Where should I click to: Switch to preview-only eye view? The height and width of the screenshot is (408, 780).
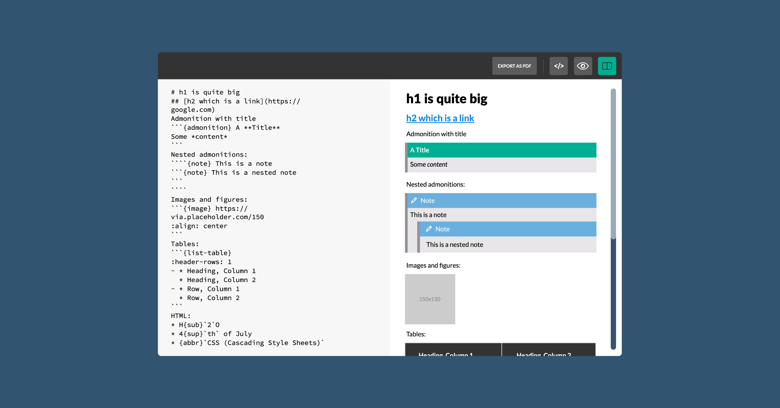(583, 66)
